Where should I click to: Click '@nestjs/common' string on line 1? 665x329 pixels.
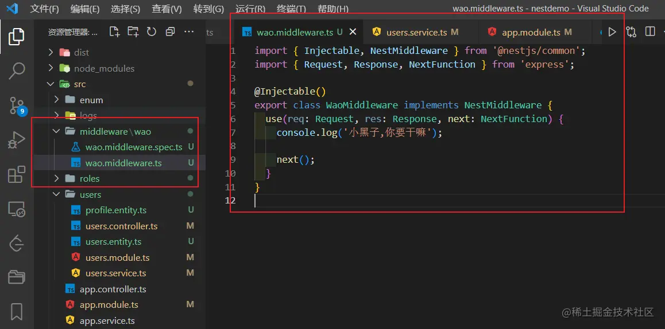536,51
